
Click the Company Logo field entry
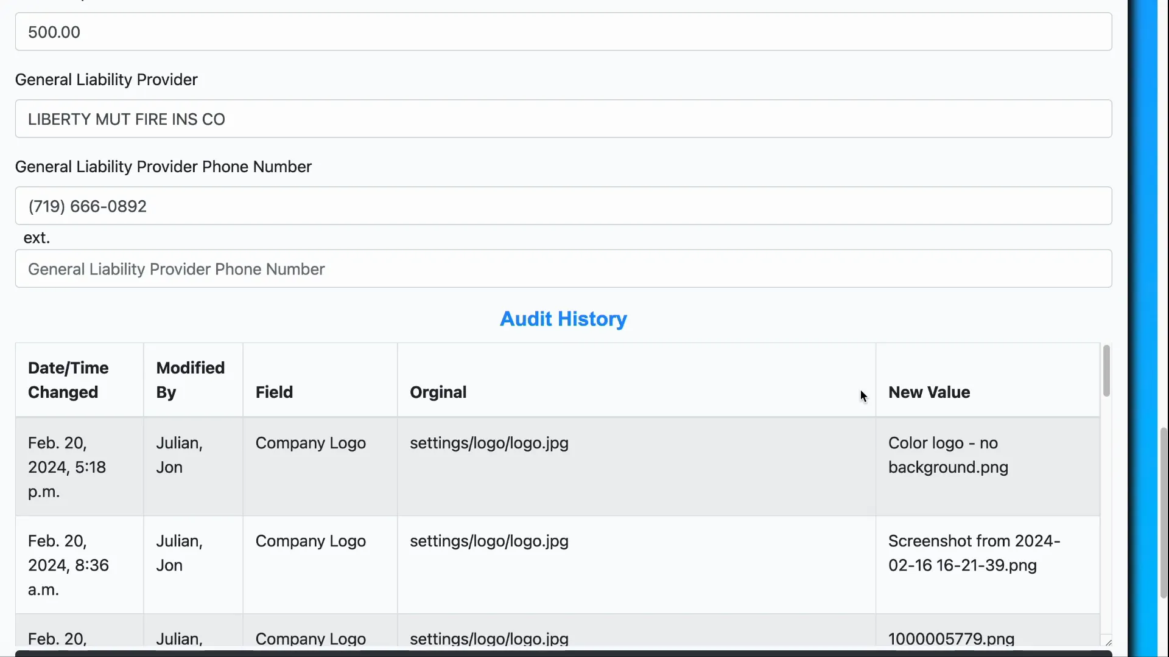pyautogui.click(x=311, y=443)
